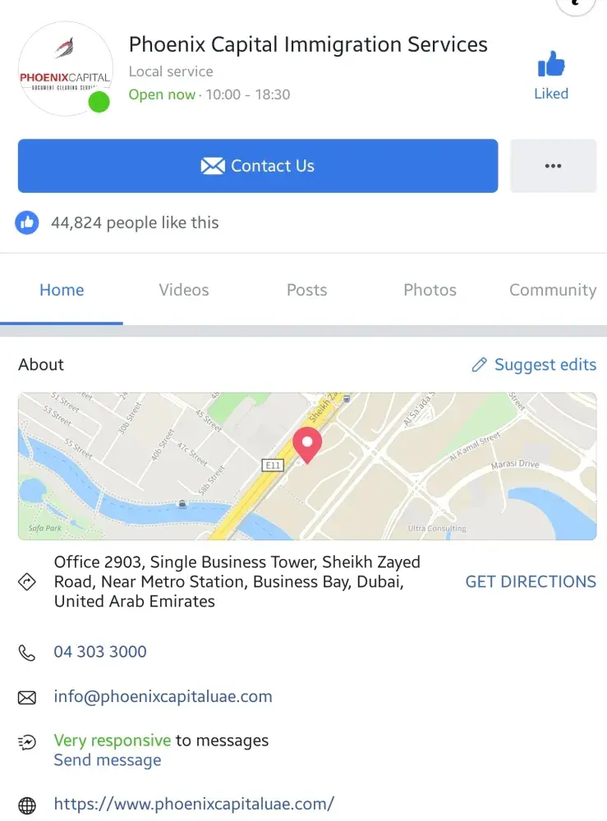The image size is (607, 821).
Task: Switch to the Home tab
Action: (x=62, y=290)
